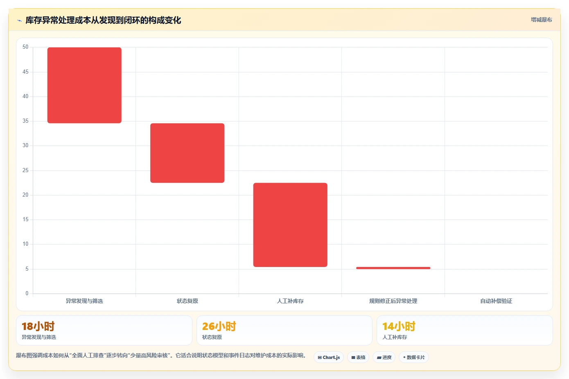Screen dimensions: 569x379
Task: Click the 人工补库存 x-axis label
Action: (290, 301)
